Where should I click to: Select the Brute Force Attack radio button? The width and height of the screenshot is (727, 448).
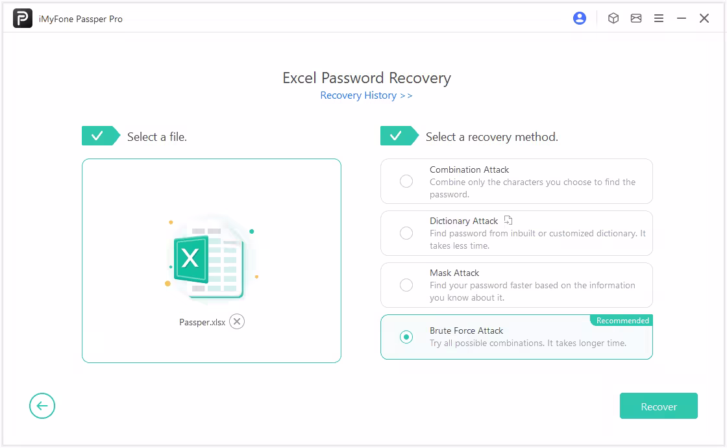click(x=406, y=337)
